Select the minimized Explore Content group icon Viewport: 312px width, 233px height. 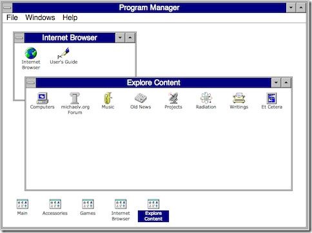click(153, 204)
